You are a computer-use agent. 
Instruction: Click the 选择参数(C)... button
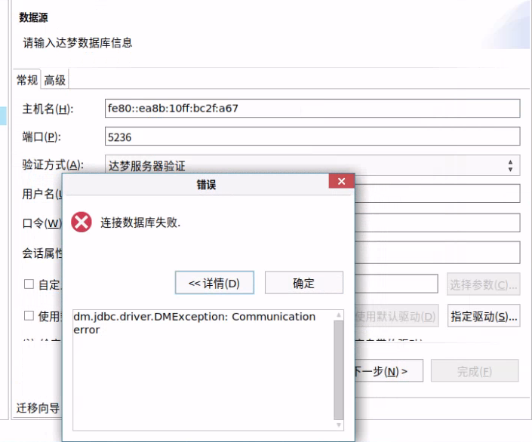pyautogui.click(x=483, y=284)
